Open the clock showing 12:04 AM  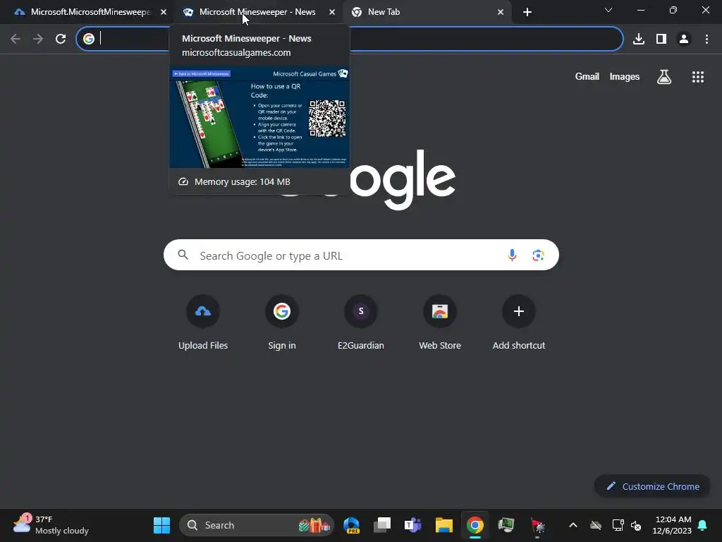(x=672, y=525)
